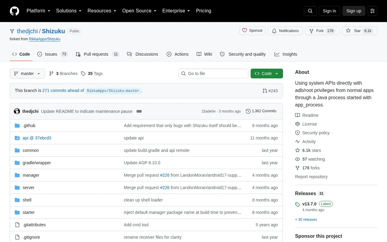Image resolution: width=387 pixels, height=242 pixels.
Task: Open the Insights tab
Action: [286, 54]
